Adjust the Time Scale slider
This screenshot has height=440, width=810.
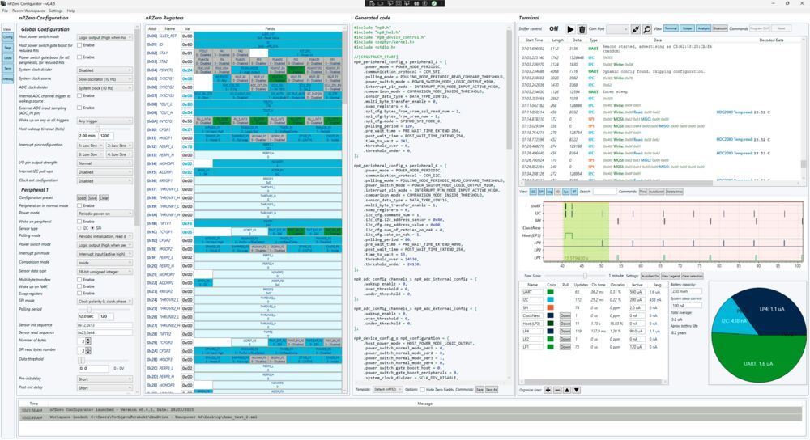point(584,276)
